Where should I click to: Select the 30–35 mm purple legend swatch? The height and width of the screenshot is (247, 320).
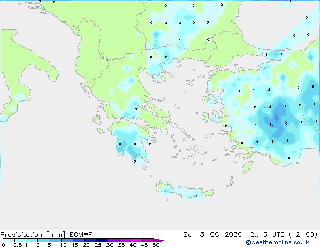pos(114,240)
